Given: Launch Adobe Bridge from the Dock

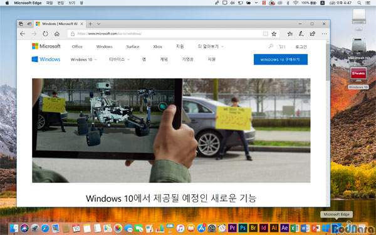Looking at the screenshot, I should tap(253, 228).
